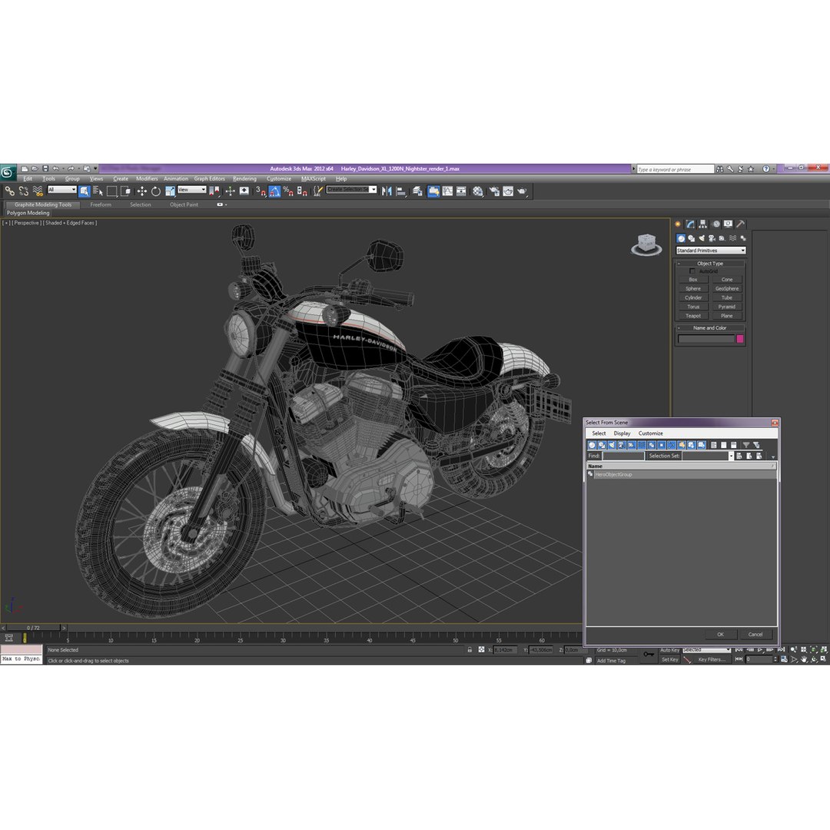Switch Create panel to Lights category
The height and width of the screenshot is (830, 830).
(x=702, y=238)
